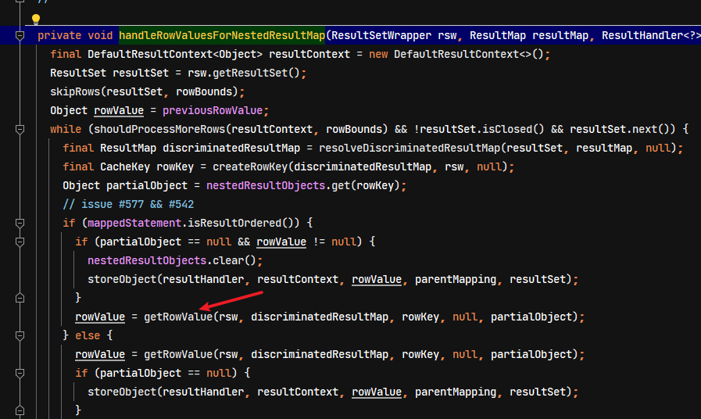
Task: Click resolveDiscriminatedResultMap method call
Action: click(x=410, y=148)
